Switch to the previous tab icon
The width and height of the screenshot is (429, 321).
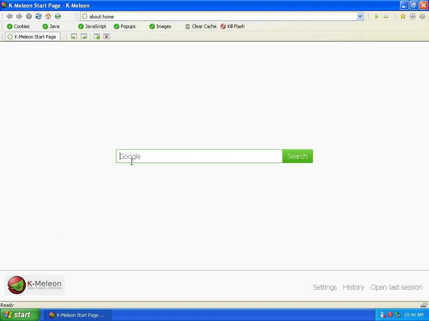tap(74, 36)
